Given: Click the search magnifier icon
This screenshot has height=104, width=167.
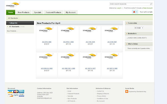Looking at the screenshot, I should (151, 4).
